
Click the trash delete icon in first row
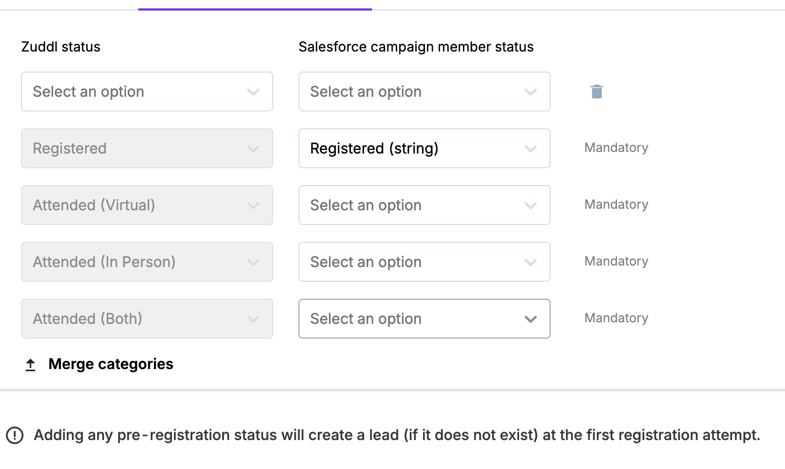click(596, 91)
